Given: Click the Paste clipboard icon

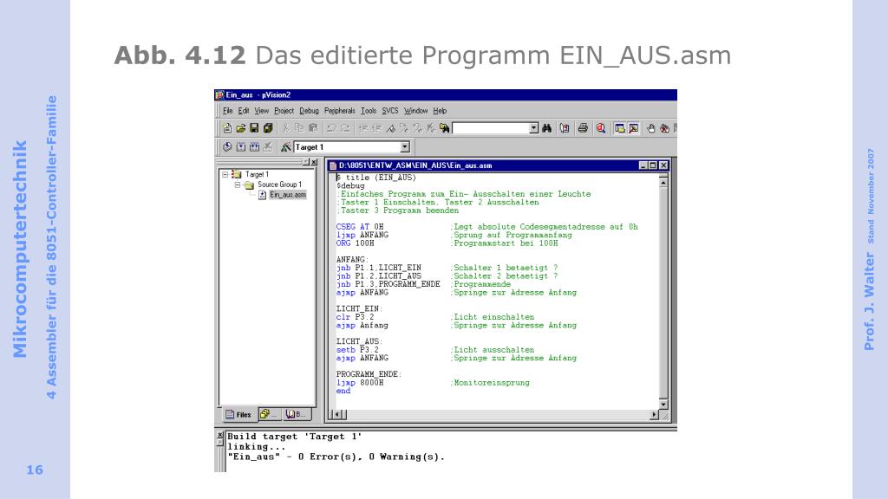Looking at the screenshot, I should click(x=314, y=128).
